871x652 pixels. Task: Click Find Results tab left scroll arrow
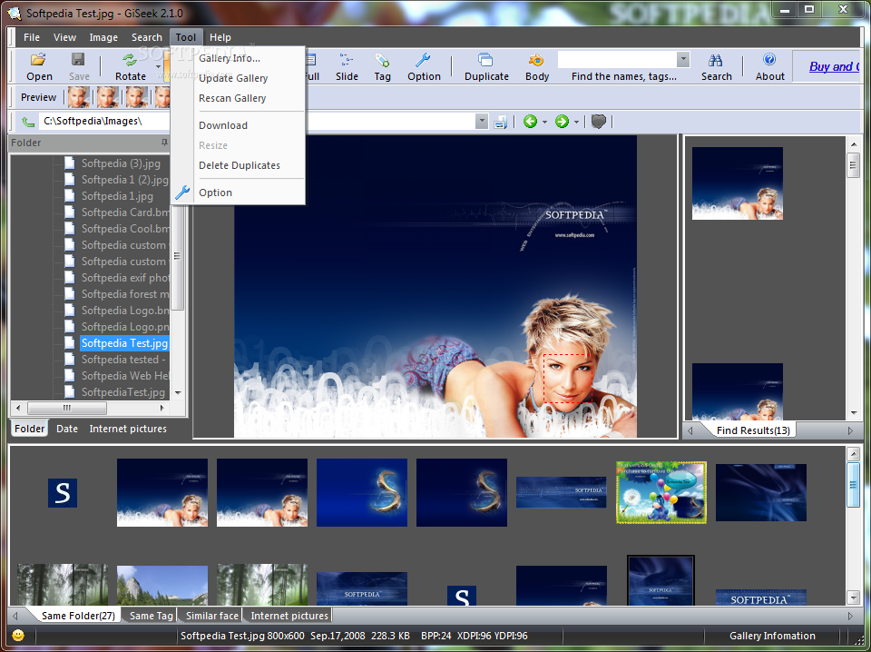pyautogui.click(x=690, y=430)
